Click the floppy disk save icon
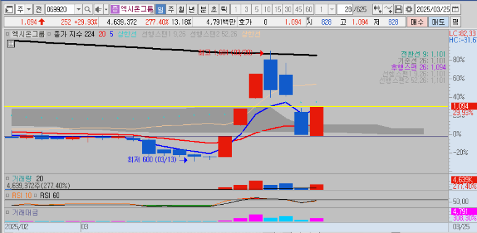The image size is (477, 233). 399,10
